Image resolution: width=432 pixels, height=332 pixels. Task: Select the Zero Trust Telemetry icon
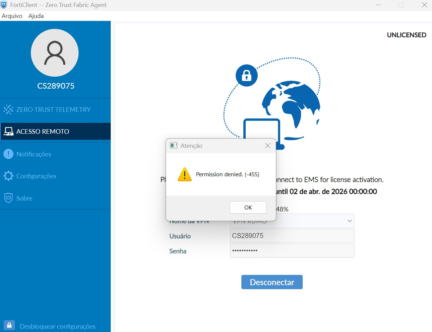click(x=8, y=109)
